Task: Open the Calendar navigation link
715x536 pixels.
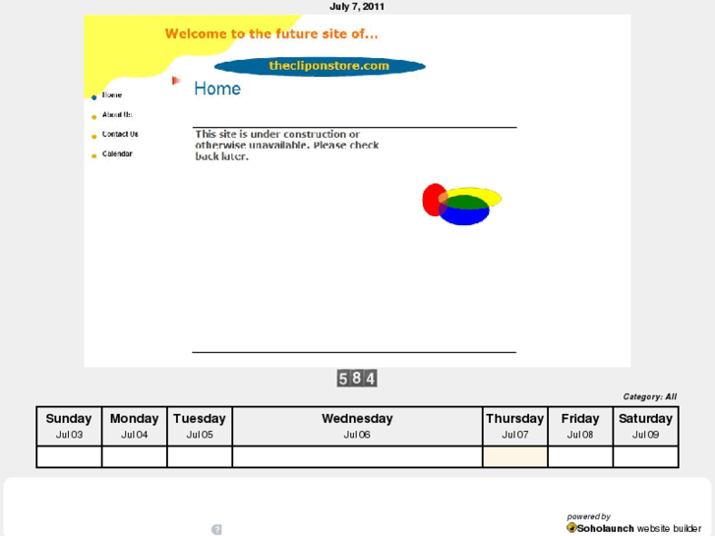Action: [117, 153]
